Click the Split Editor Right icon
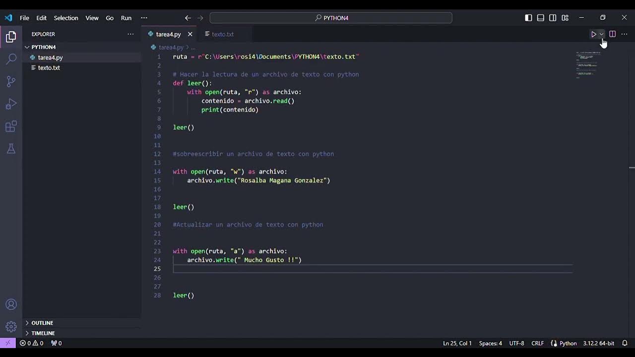 pyautogui.click(x=613, y=34)
